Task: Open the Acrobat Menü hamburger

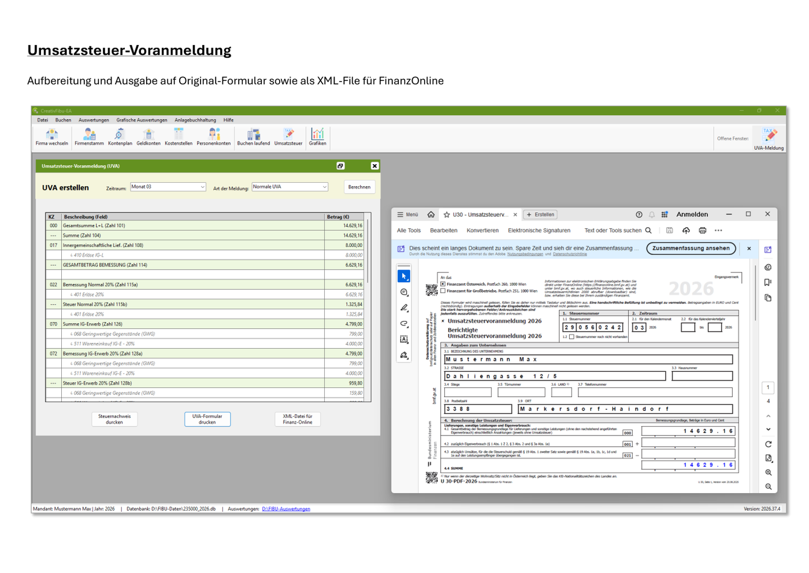Action: 407,215
